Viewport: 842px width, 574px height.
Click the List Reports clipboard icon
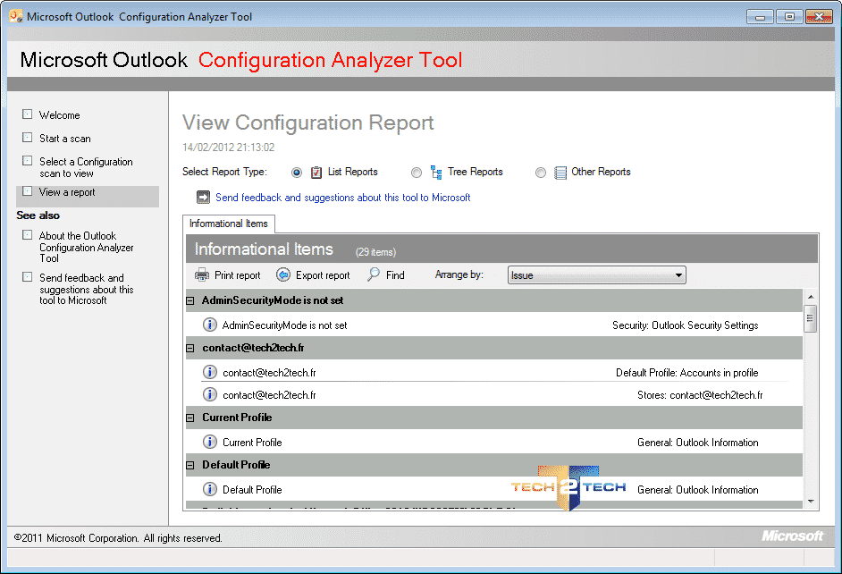click(x=316, y=173)
